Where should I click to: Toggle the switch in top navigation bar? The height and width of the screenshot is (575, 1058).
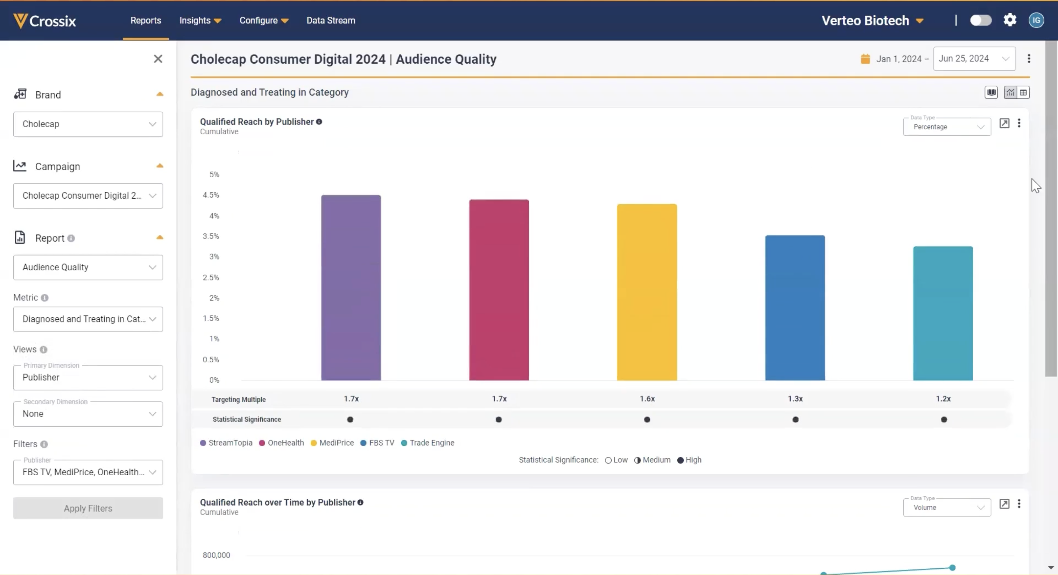pyautogui.click(x=980, y=20)
